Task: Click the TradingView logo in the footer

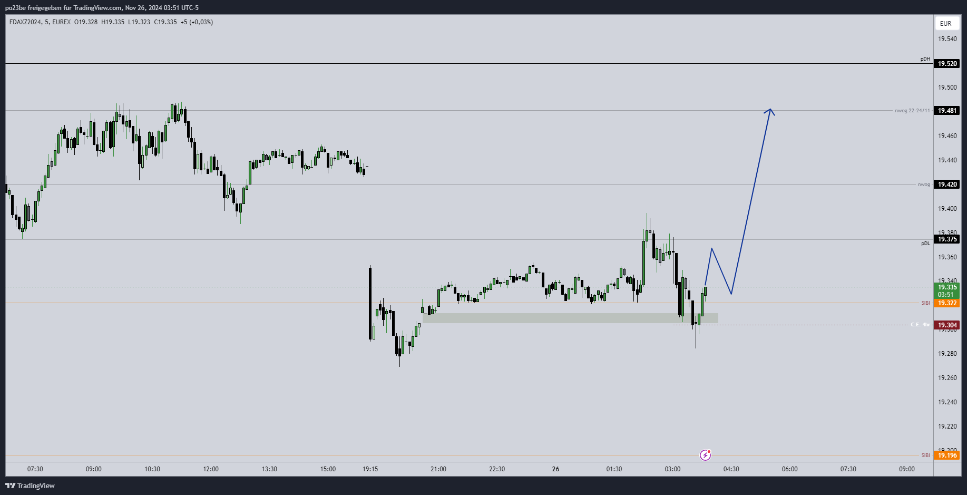Action: [x=30, y=486]
